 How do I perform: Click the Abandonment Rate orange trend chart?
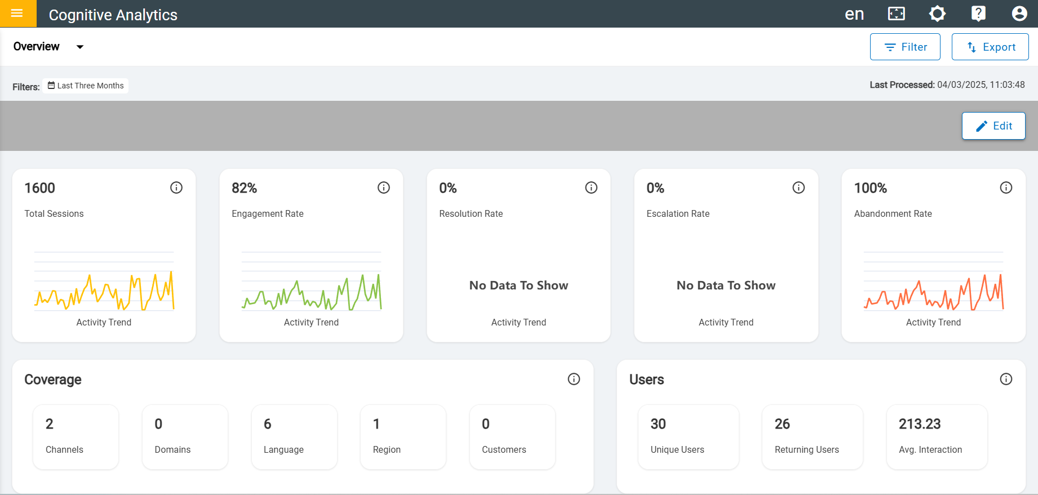(x=933, y=282)
